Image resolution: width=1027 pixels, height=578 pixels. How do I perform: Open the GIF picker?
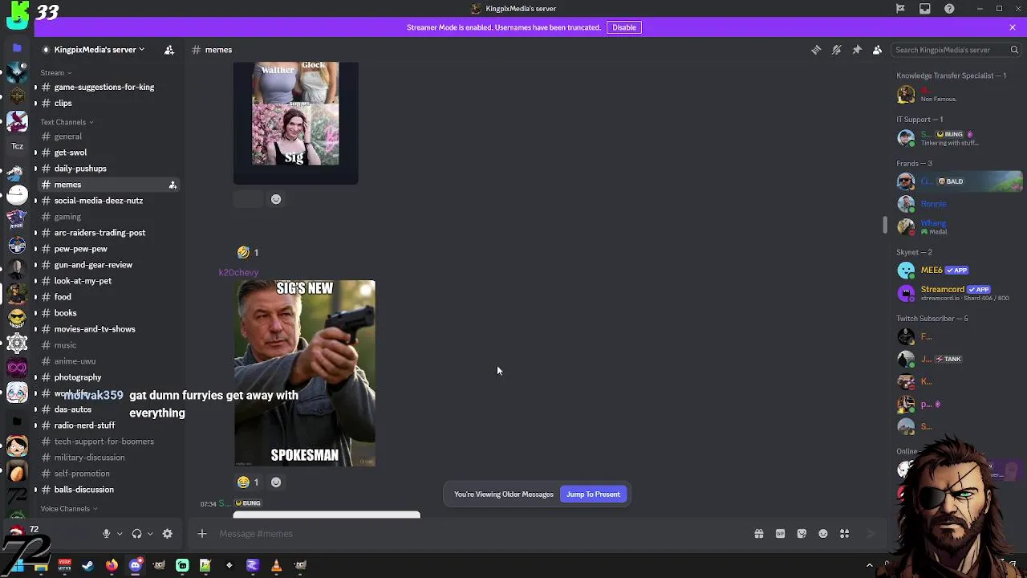[780, 534]
